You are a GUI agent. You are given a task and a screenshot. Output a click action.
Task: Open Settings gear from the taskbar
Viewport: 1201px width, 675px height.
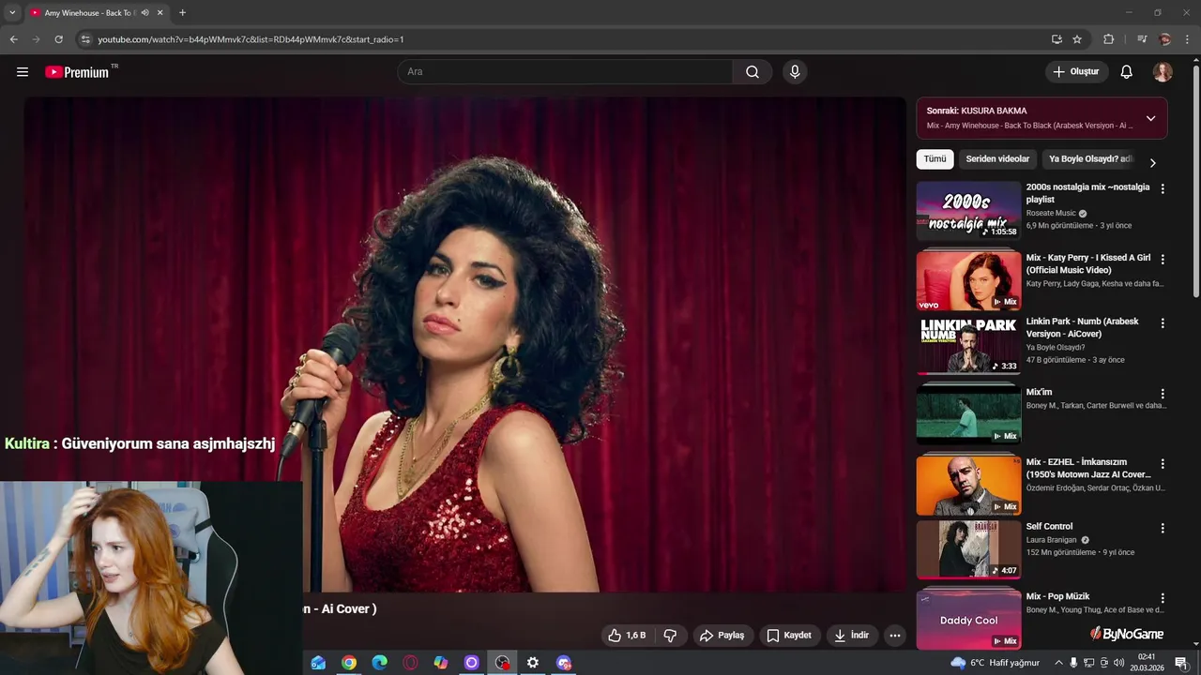tap(533, 663)
